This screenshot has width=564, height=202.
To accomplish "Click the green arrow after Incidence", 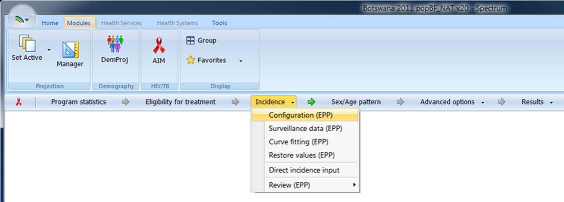I will point(312,102).
